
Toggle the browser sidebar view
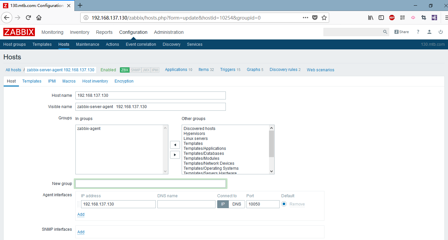click(381, 18)
